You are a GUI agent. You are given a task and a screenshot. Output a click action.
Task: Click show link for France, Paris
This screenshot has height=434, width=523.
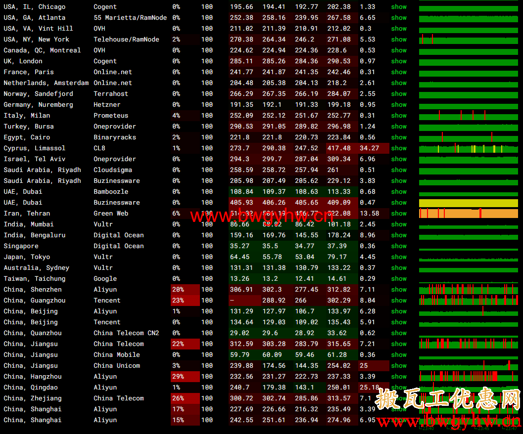[399, 72]
